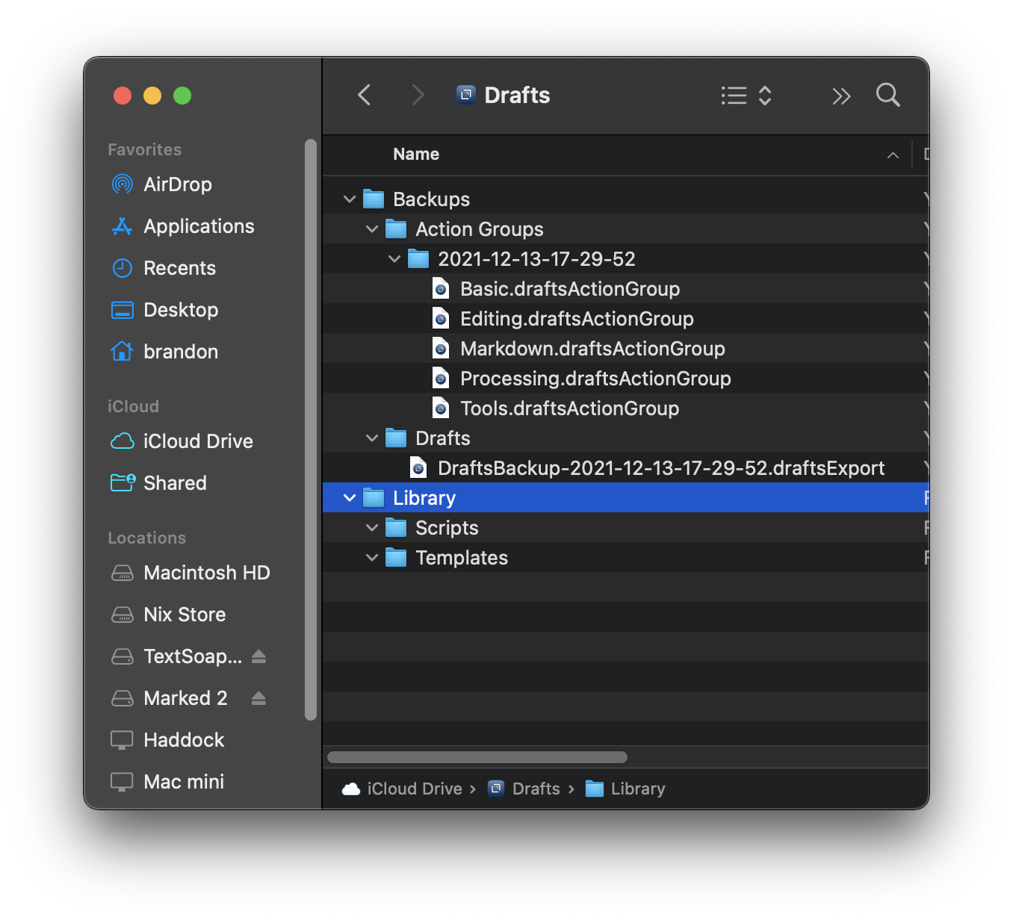Collapse the Library folder
The image size is (1013, 920).
coord(349,497)
